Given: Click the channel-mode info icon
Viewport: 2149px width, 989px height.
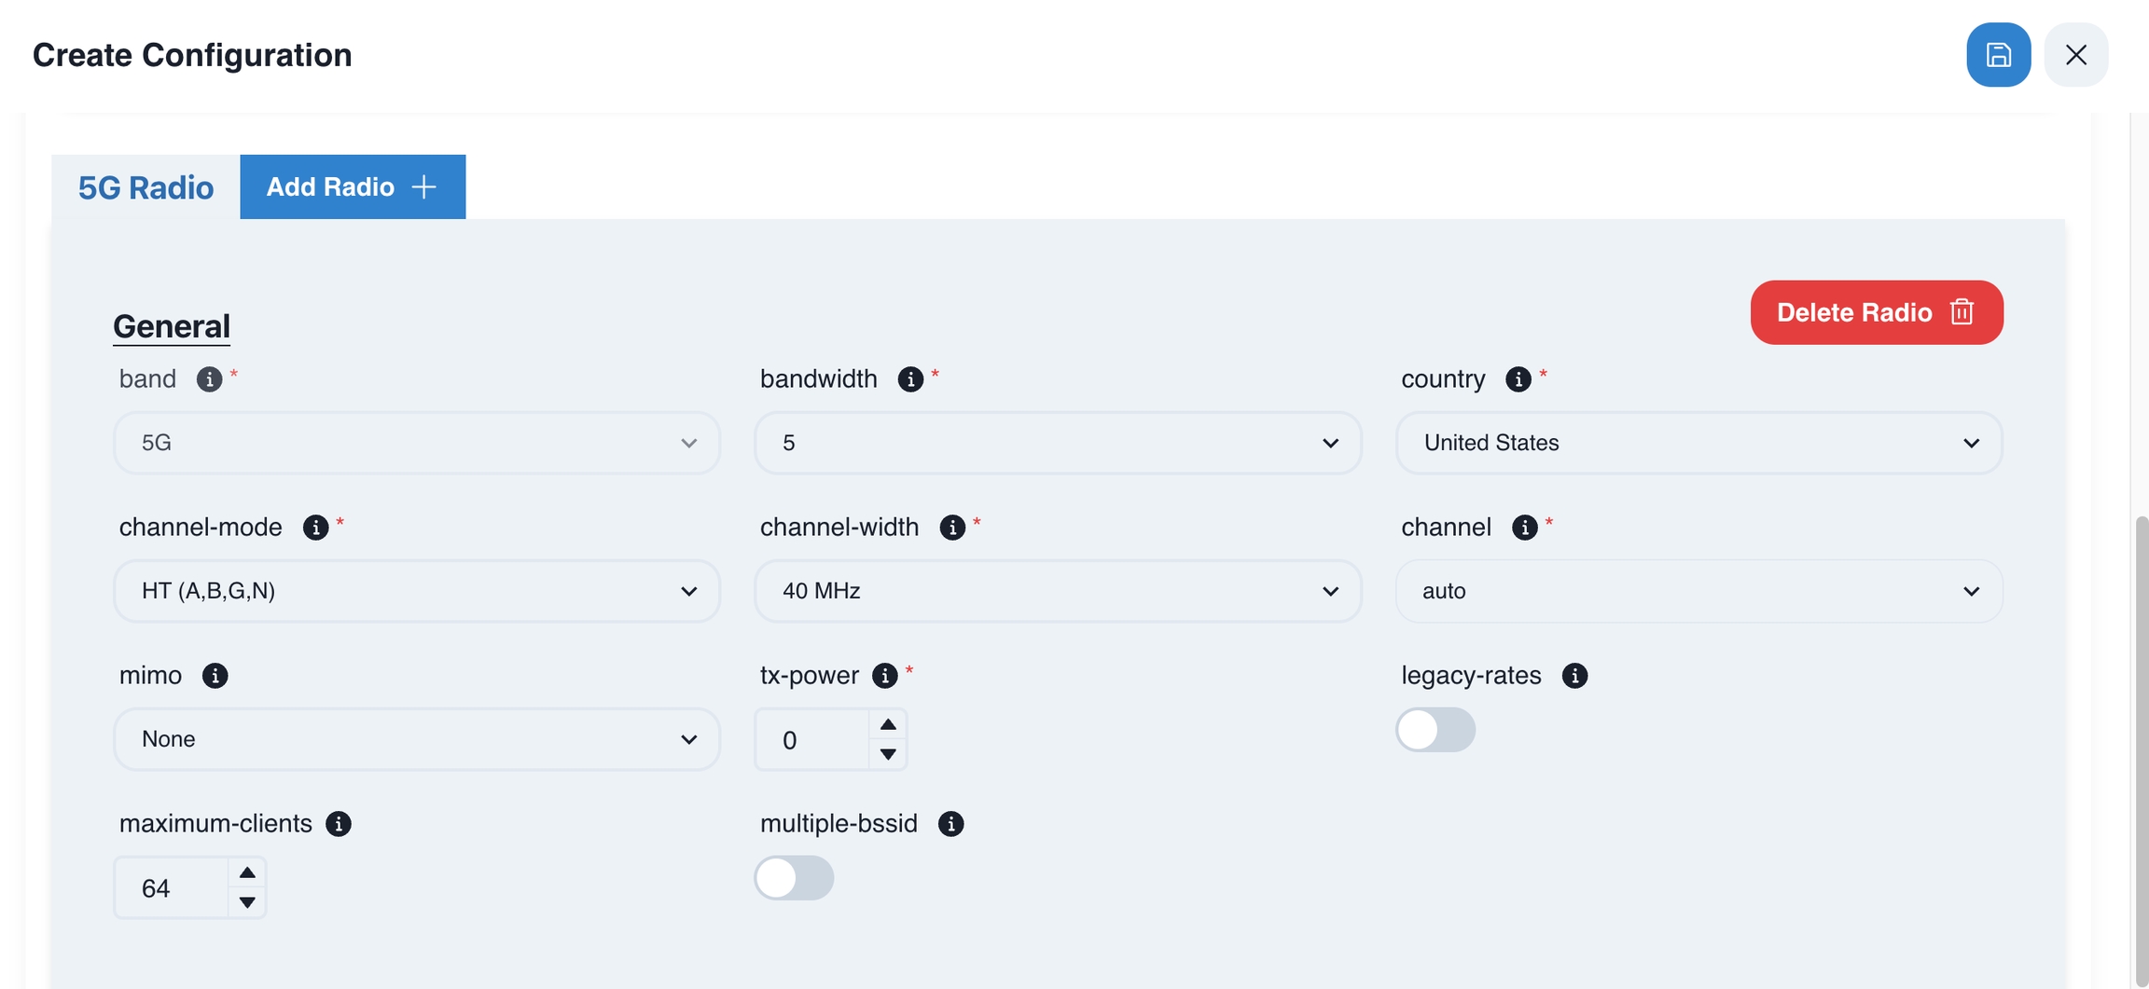Looking at the screenshot, I should [315, 528].
